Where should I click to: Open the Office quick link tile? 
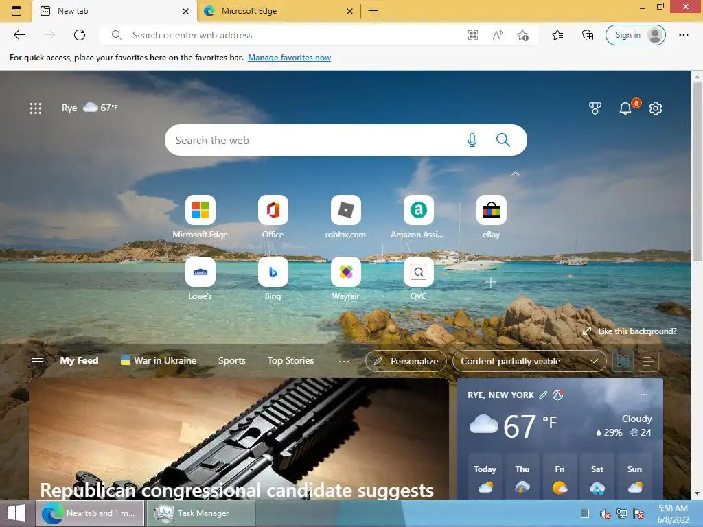click(x=273, y=217)
